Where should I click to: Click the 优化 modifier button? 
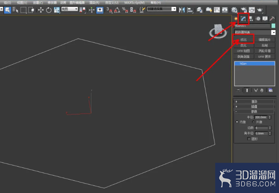pyautogui.click(x=244, y=45)
